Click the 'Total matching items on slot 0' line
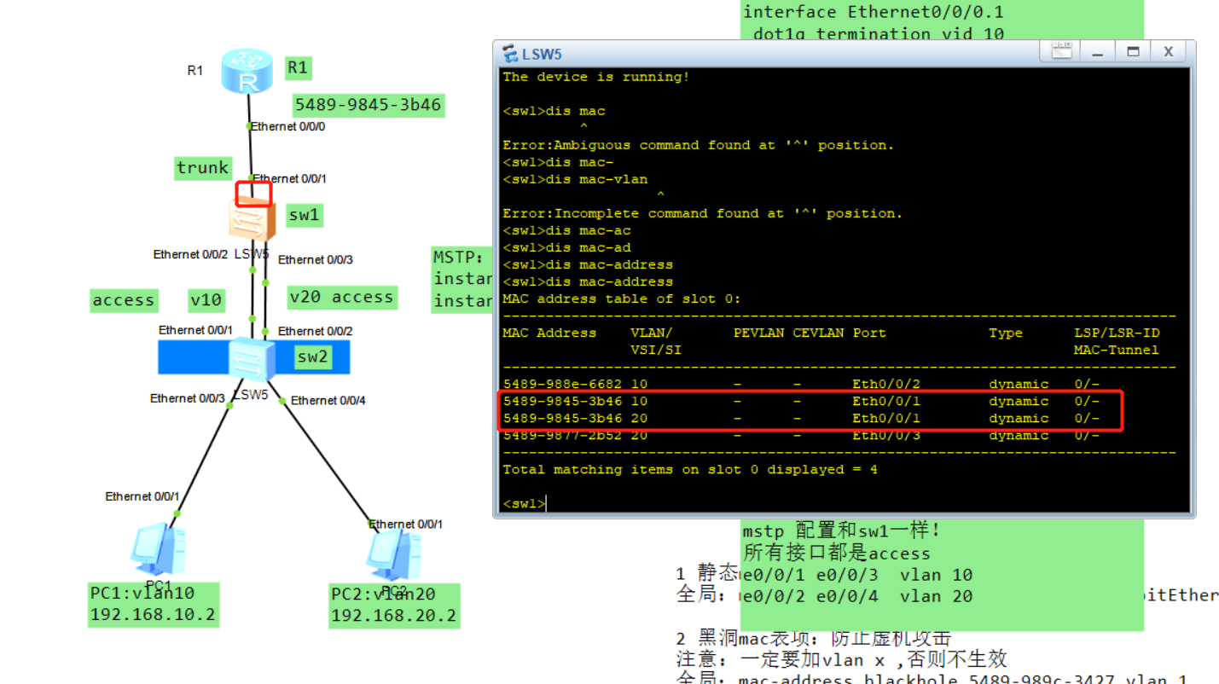This screenshot has height=684, width=1219. tap(690, 469)
